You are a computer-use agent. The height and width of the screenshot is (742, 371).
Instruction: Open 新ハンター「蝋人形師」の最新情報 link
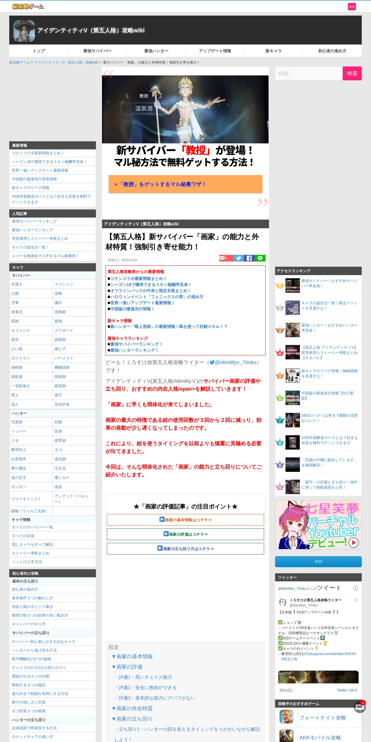coord(169,327)
